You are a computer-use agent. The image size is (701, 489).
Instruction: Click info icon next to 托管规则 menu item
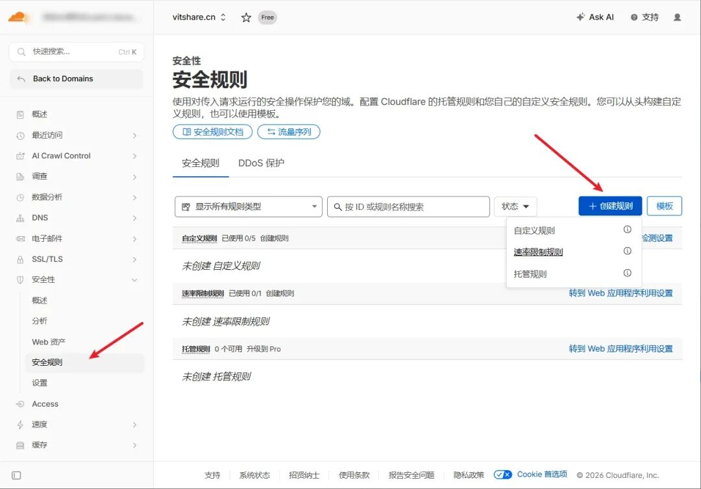pyautogui.click(x=627, y=273)
